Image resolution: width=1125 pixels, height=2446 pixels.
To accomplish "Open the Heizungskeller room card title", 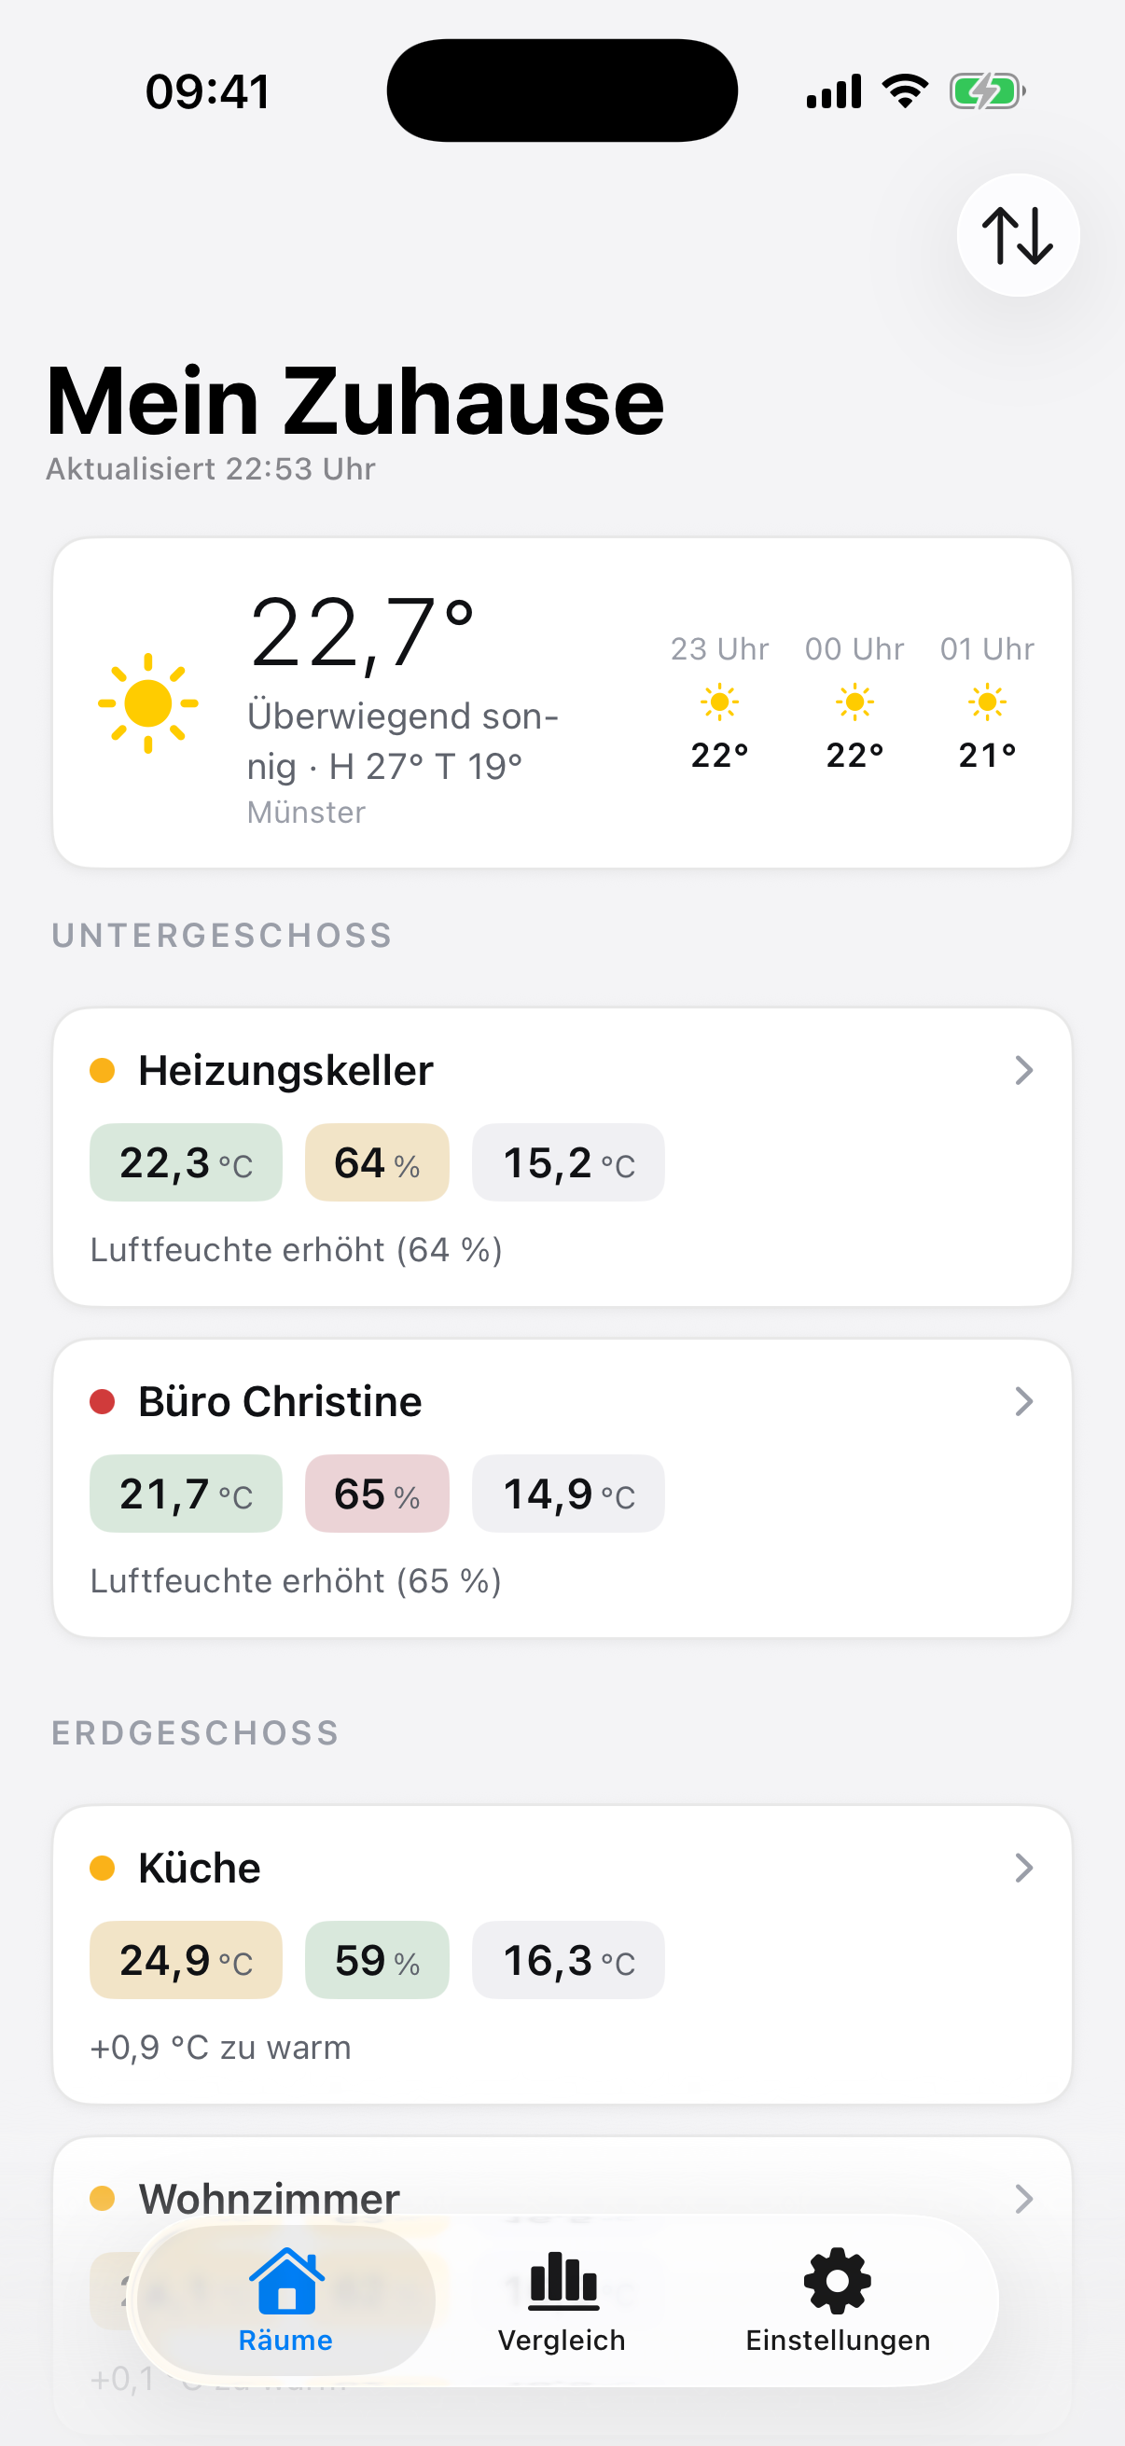I will click(x=285, y=1070).
